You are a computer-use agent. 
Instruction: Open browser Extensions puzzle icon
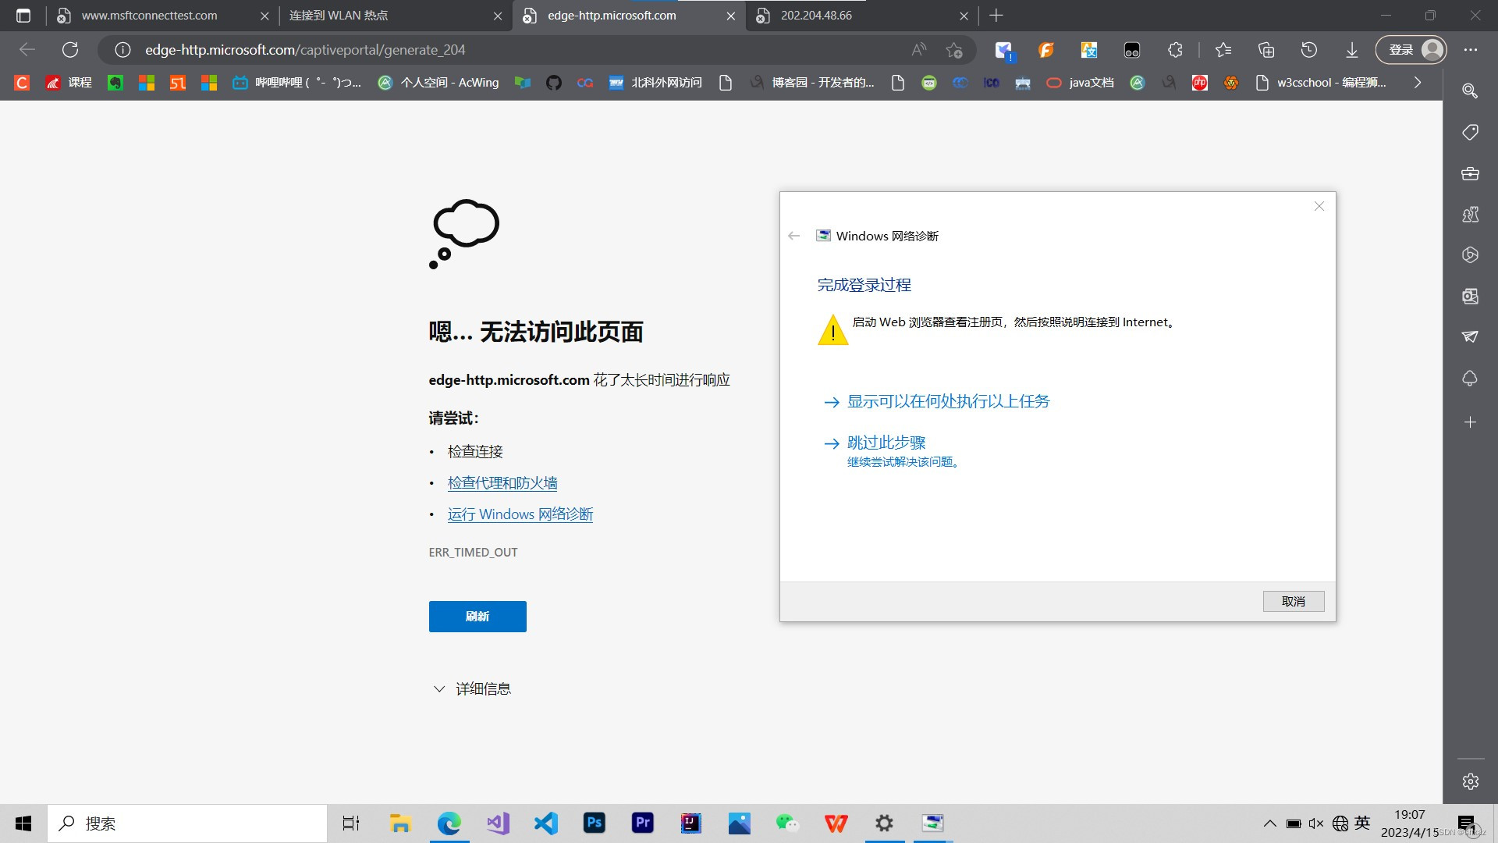(1175, 50)
